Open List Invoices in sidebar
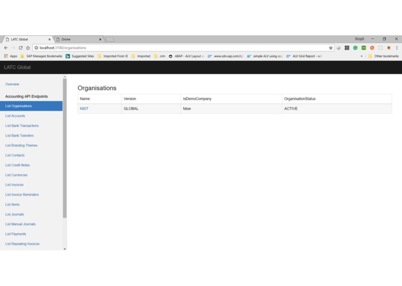The height and width of the screenshot is (286, 402). coord(14,185)
